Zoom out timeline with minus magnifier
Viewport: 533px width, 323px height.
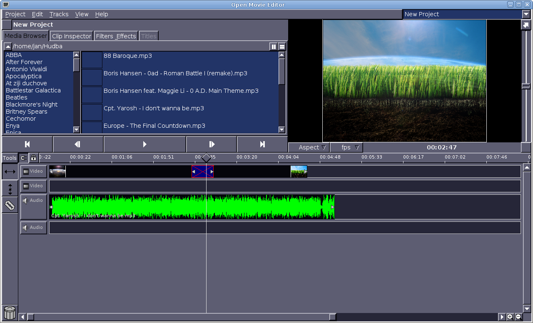pyautogui.click(x=518, y=317)
